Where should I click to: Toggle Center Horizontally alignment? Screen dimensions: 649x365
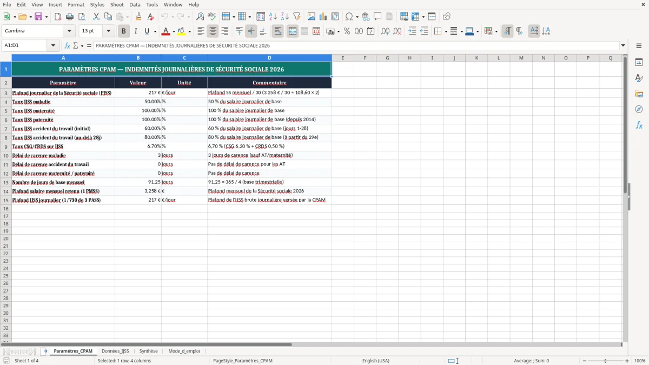pyautogui.click(x=213, y=31)
